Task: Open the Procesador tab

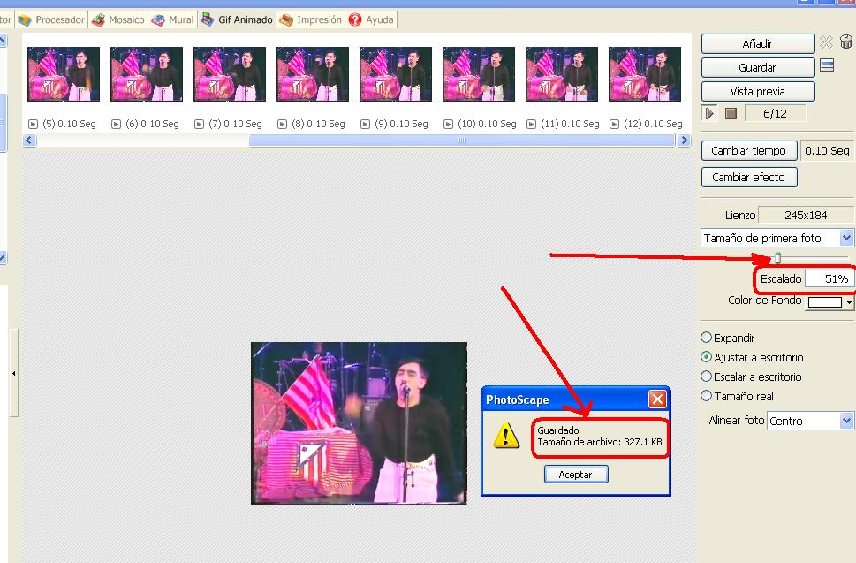Action: click(51, 20)
